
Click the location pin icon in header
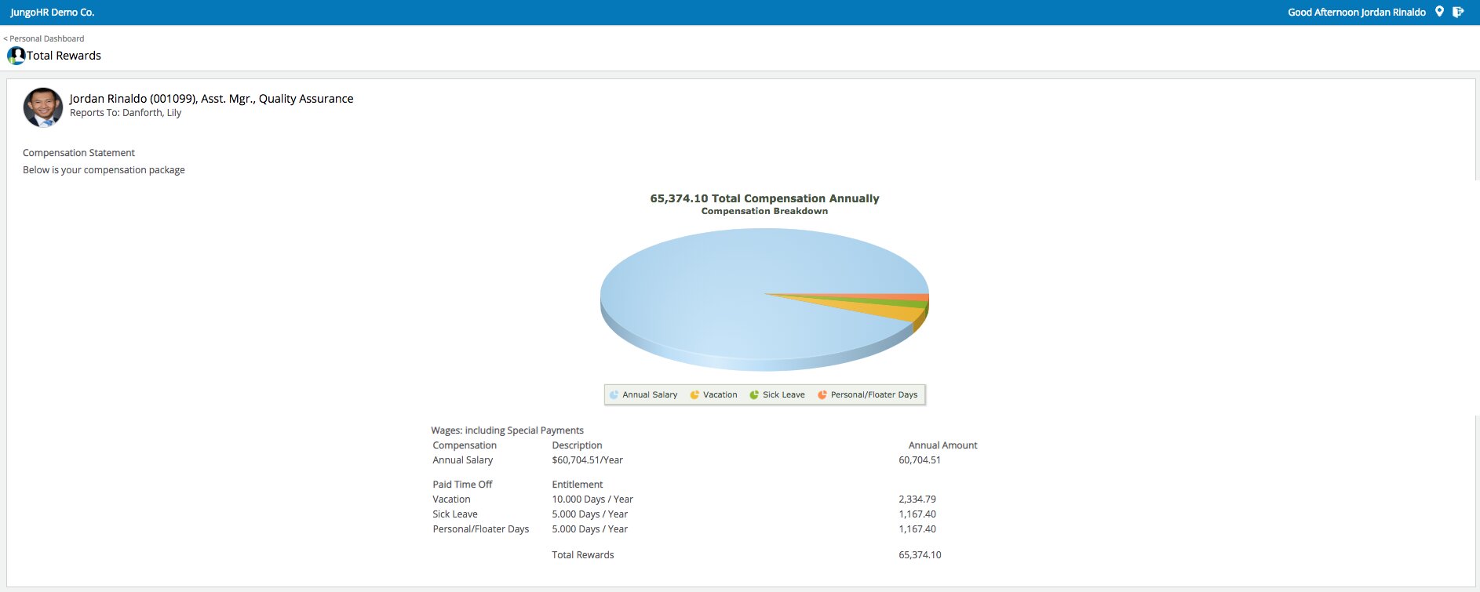pyautogui.click(x=1439, y=12)
